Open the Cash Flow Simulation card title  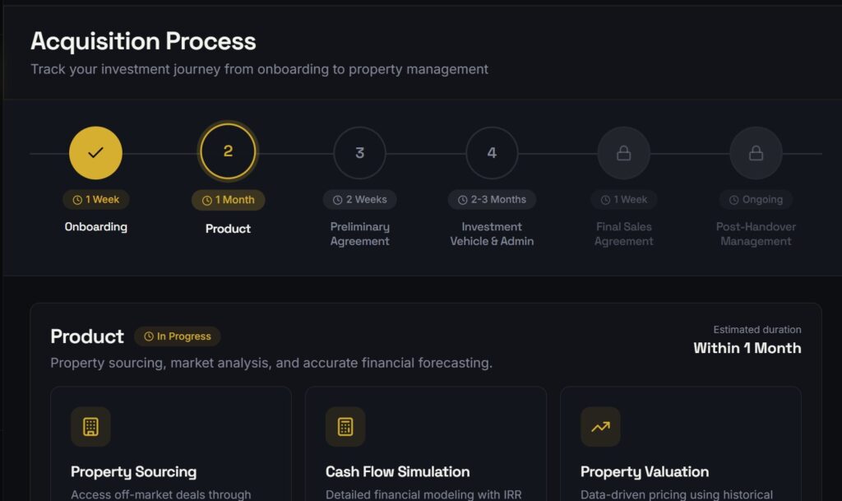pyautogui.click(x=397, y=472)
